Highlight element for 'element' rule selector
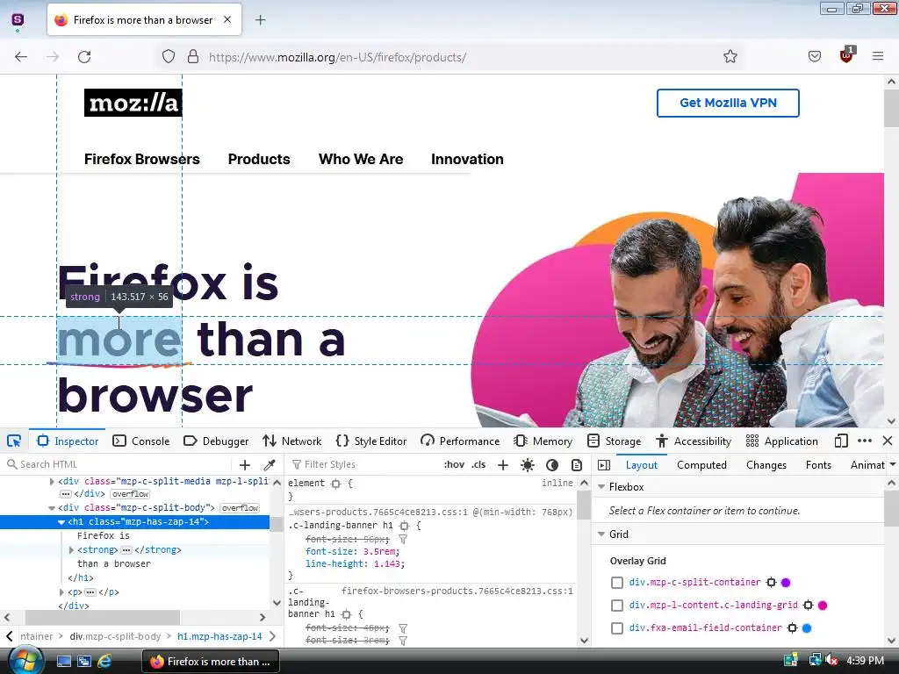 click(336, 484)
